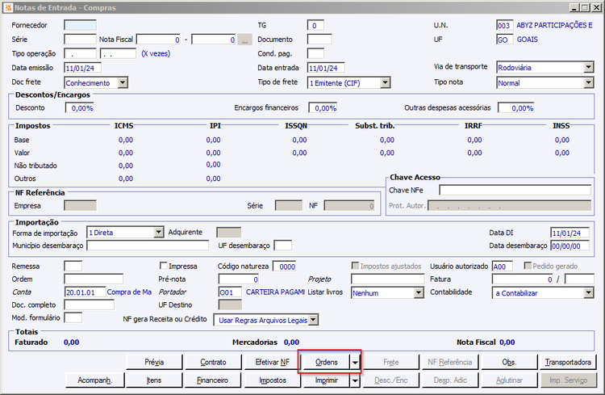Click the Prévia button

(154, 362)
